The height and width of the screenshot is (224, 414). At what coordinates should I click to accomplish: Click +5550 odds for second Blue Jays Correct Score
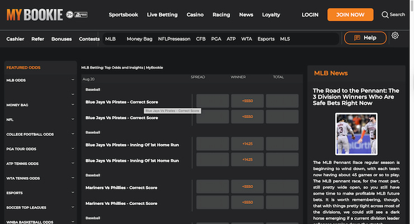tap(247, 116)
